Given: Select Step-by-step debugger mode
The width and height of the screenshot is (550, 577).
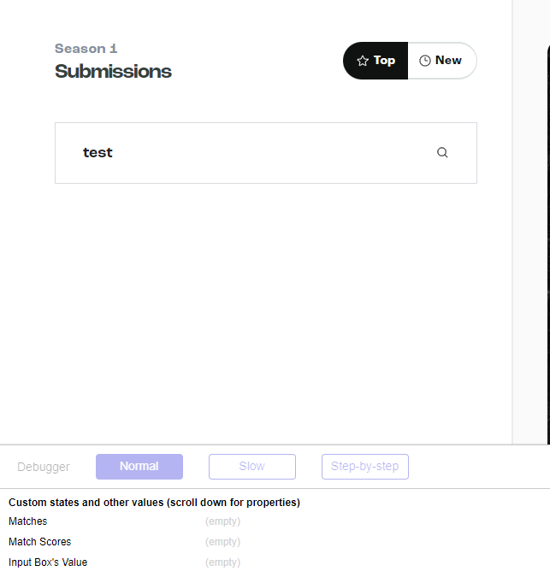Looking at the screenshot, I should click(365, 467).
